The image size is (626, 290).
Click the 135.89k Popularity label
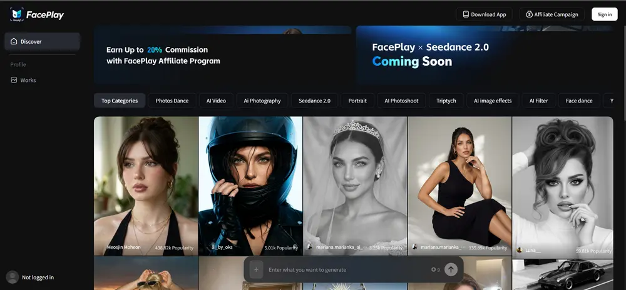(x=488, y=247)
